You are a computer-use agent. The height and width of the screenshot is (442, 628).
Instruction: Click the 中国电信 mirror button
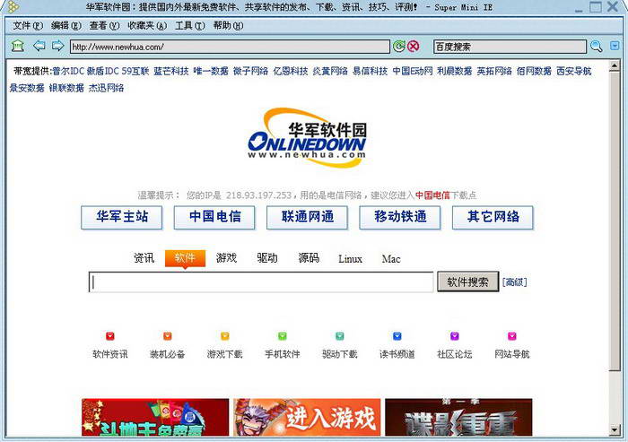point(215,217)
